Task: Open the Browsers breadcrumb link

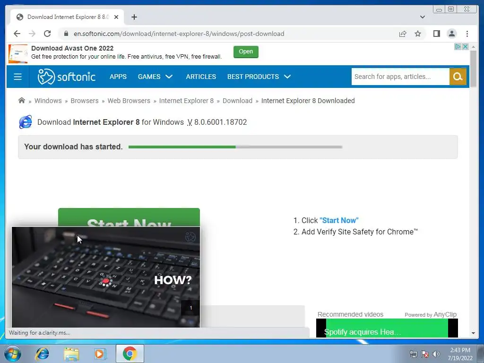Action: 85,101
